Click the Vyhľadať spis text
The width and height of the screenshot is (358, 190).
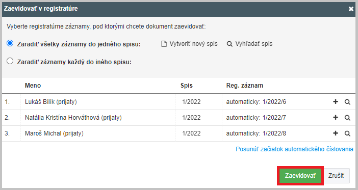254,44
